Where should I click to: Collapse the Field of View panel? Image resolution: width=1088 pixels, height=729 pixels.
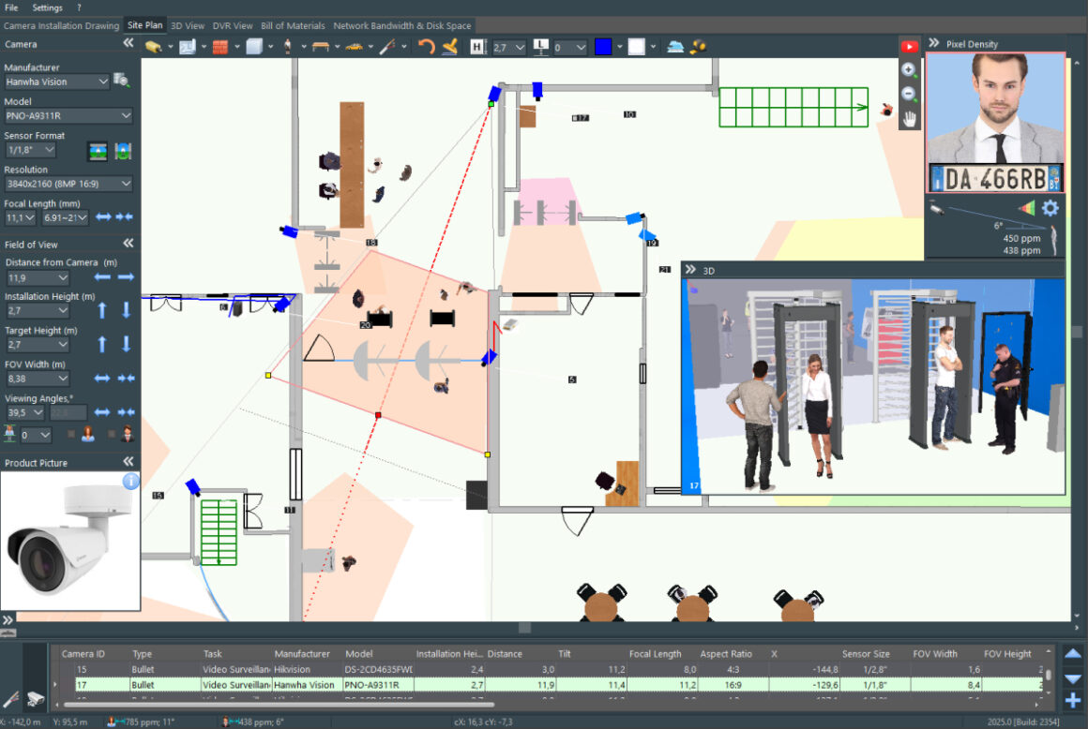point(127,243)
